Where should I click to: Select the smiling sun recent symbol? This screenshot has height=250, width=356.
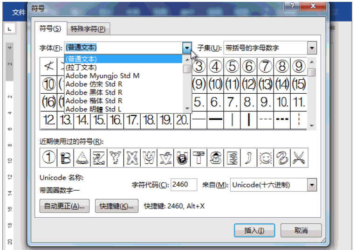point(266,158)
